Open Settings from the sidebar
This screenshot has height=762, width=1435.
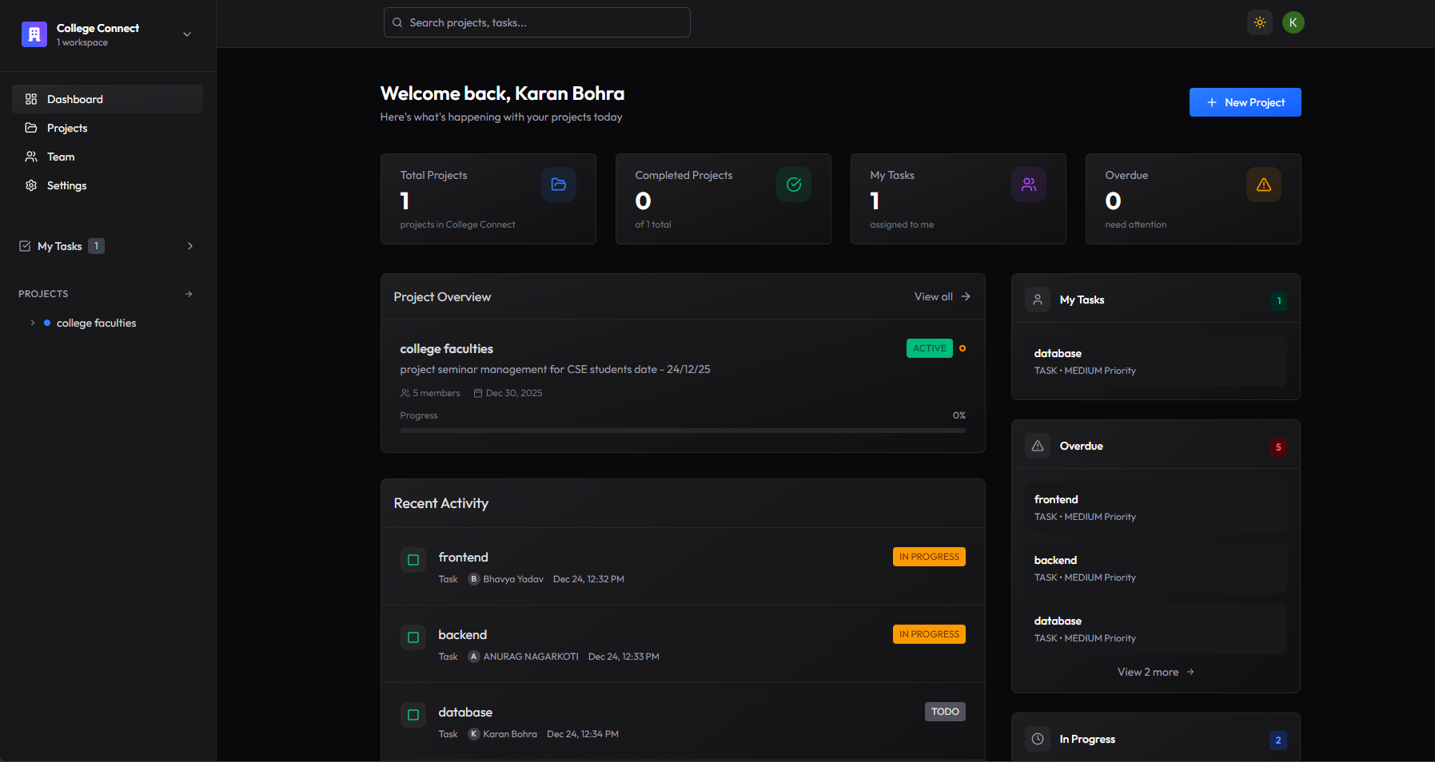pos(107,185)
